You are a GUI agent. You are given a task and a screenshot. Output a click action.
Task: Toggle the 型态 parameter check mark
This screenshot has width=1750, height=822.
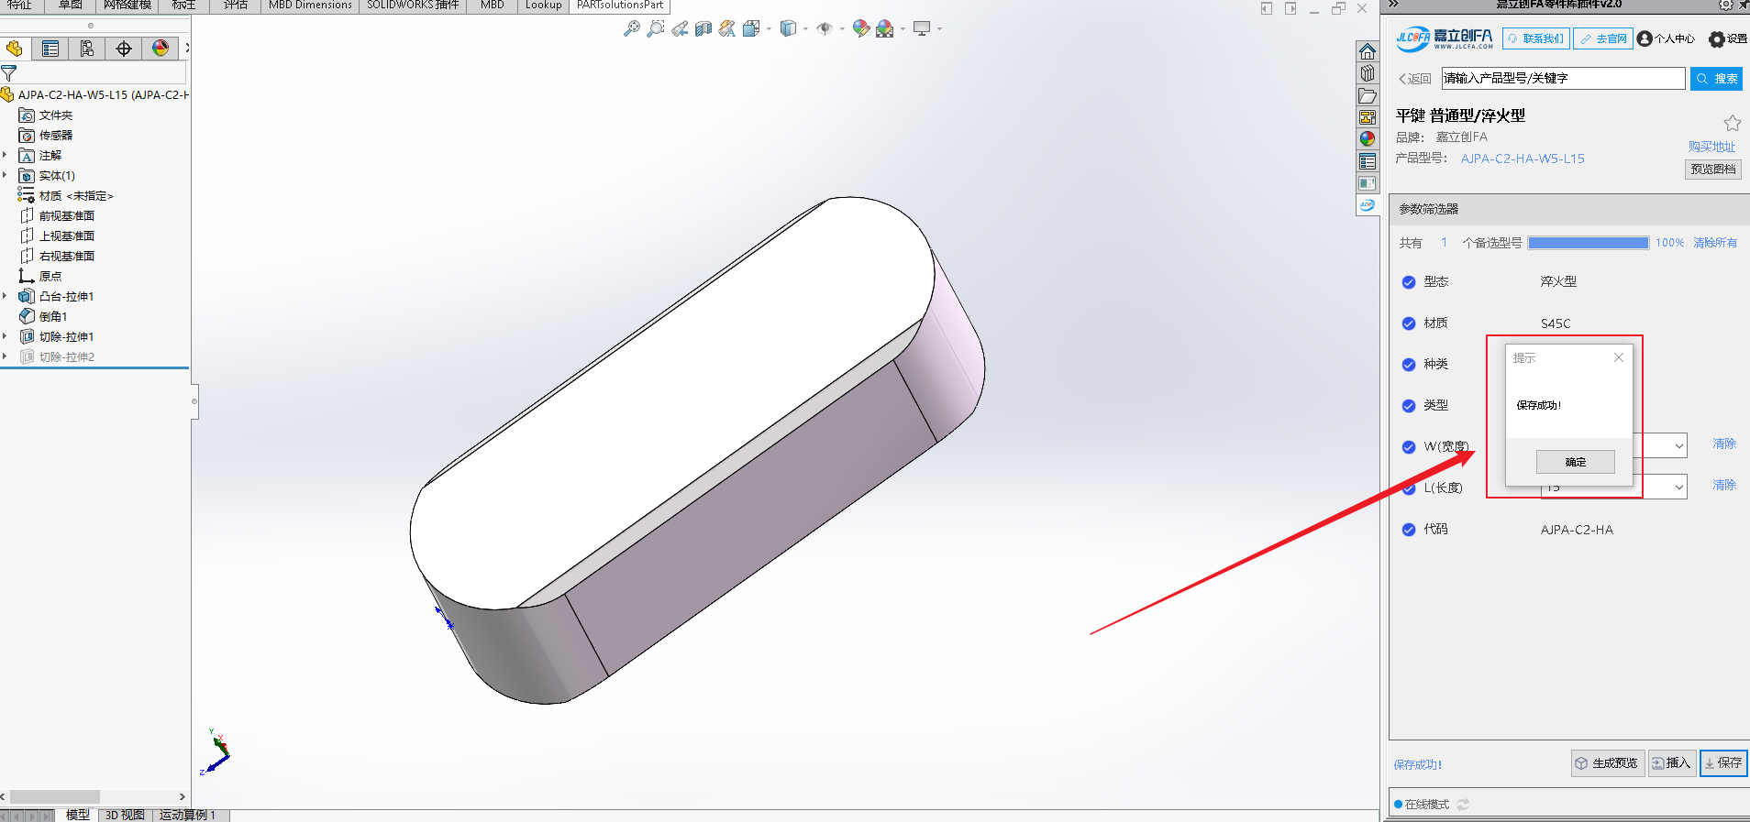(x=1409, y=282)
